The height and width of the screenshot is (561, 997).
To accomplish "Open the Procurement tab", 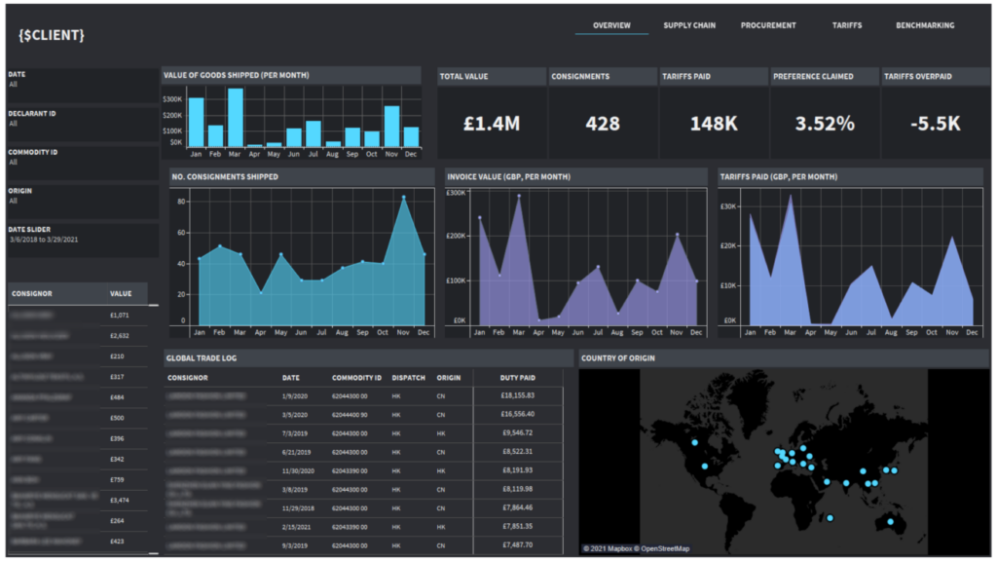I will (768, 25).
